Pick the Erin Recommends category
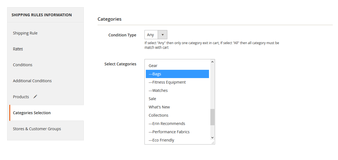 pos(167,124)
